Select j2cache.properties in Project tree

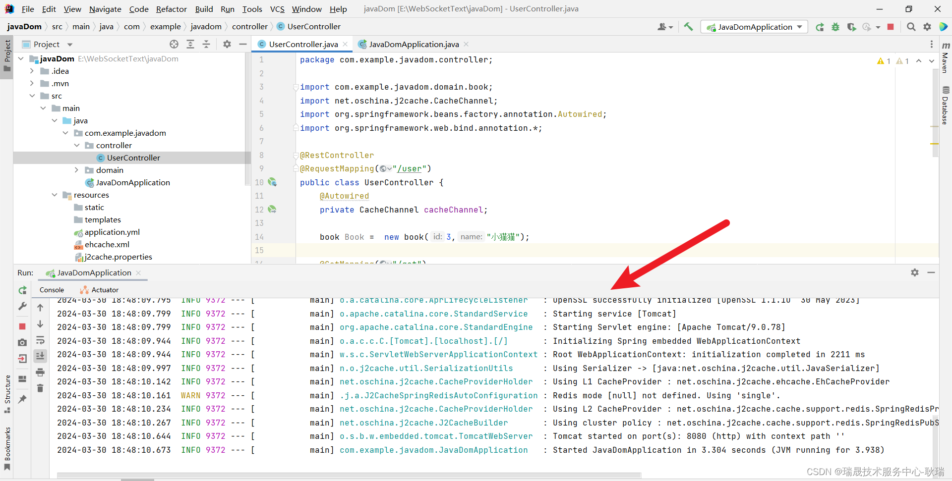pos(118,257)
